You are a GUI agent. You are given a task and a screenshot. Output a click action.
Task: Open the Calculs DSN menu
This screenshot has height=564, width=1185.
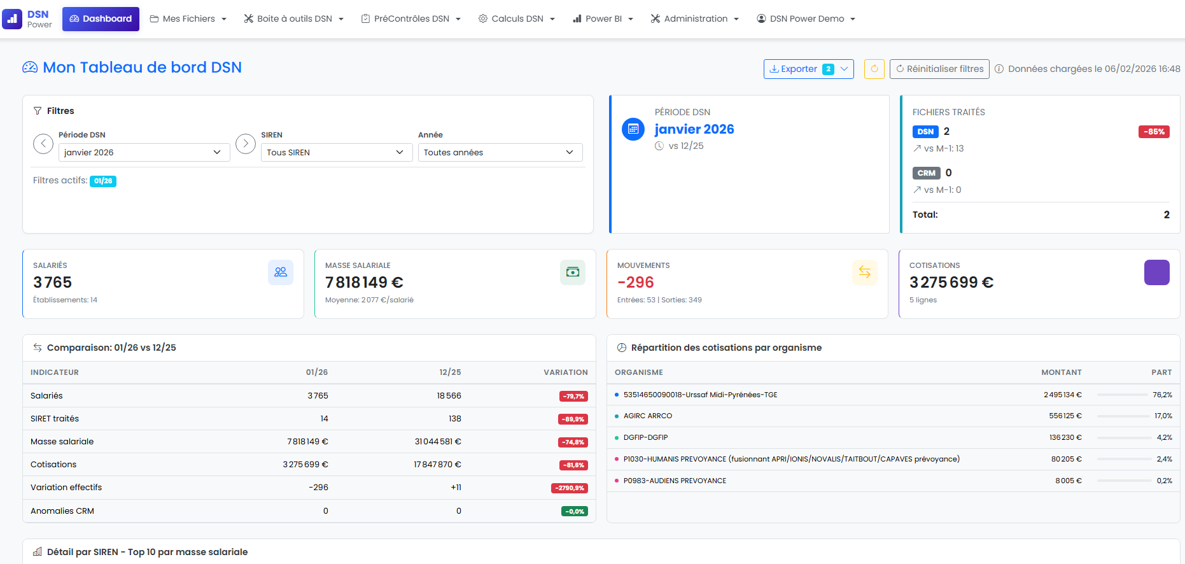click(x=517, y=19)
